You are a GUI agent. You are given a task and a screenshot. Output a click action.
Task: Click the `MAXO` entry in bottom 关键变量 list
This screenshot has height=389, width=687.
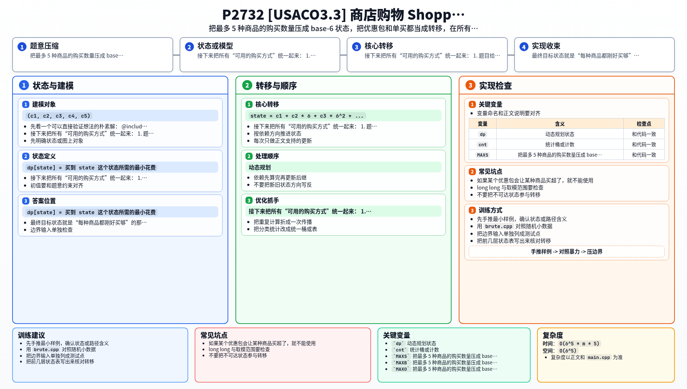pyautogui.click(x=444, y=369)
